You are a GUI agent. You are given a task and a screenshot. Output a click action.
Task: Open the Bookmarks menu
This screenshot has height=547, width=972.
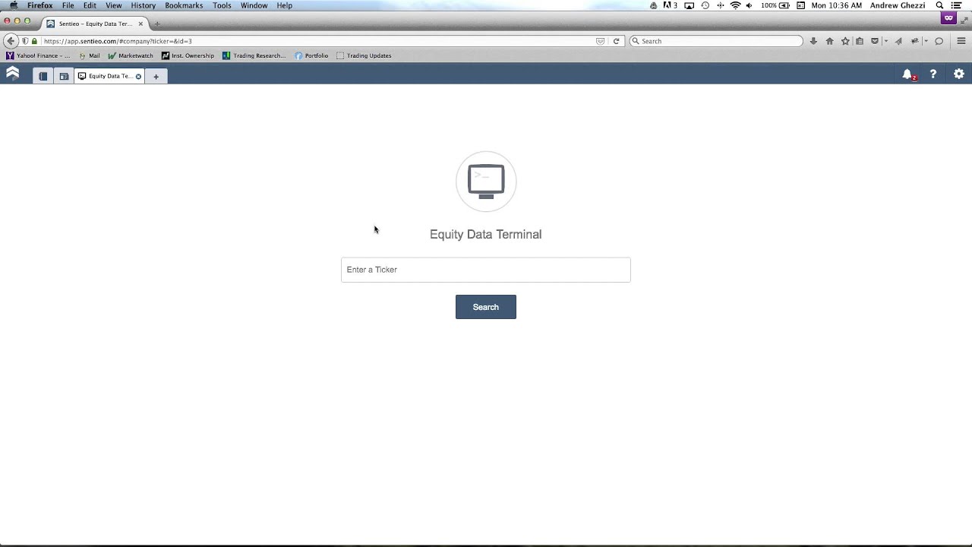(184, 5)
